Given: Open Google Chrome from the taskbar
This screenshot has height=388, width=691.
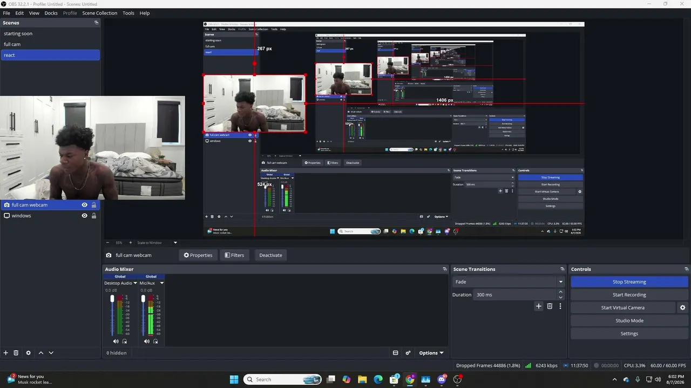Looking at the screenshot, I should (410, 379).
